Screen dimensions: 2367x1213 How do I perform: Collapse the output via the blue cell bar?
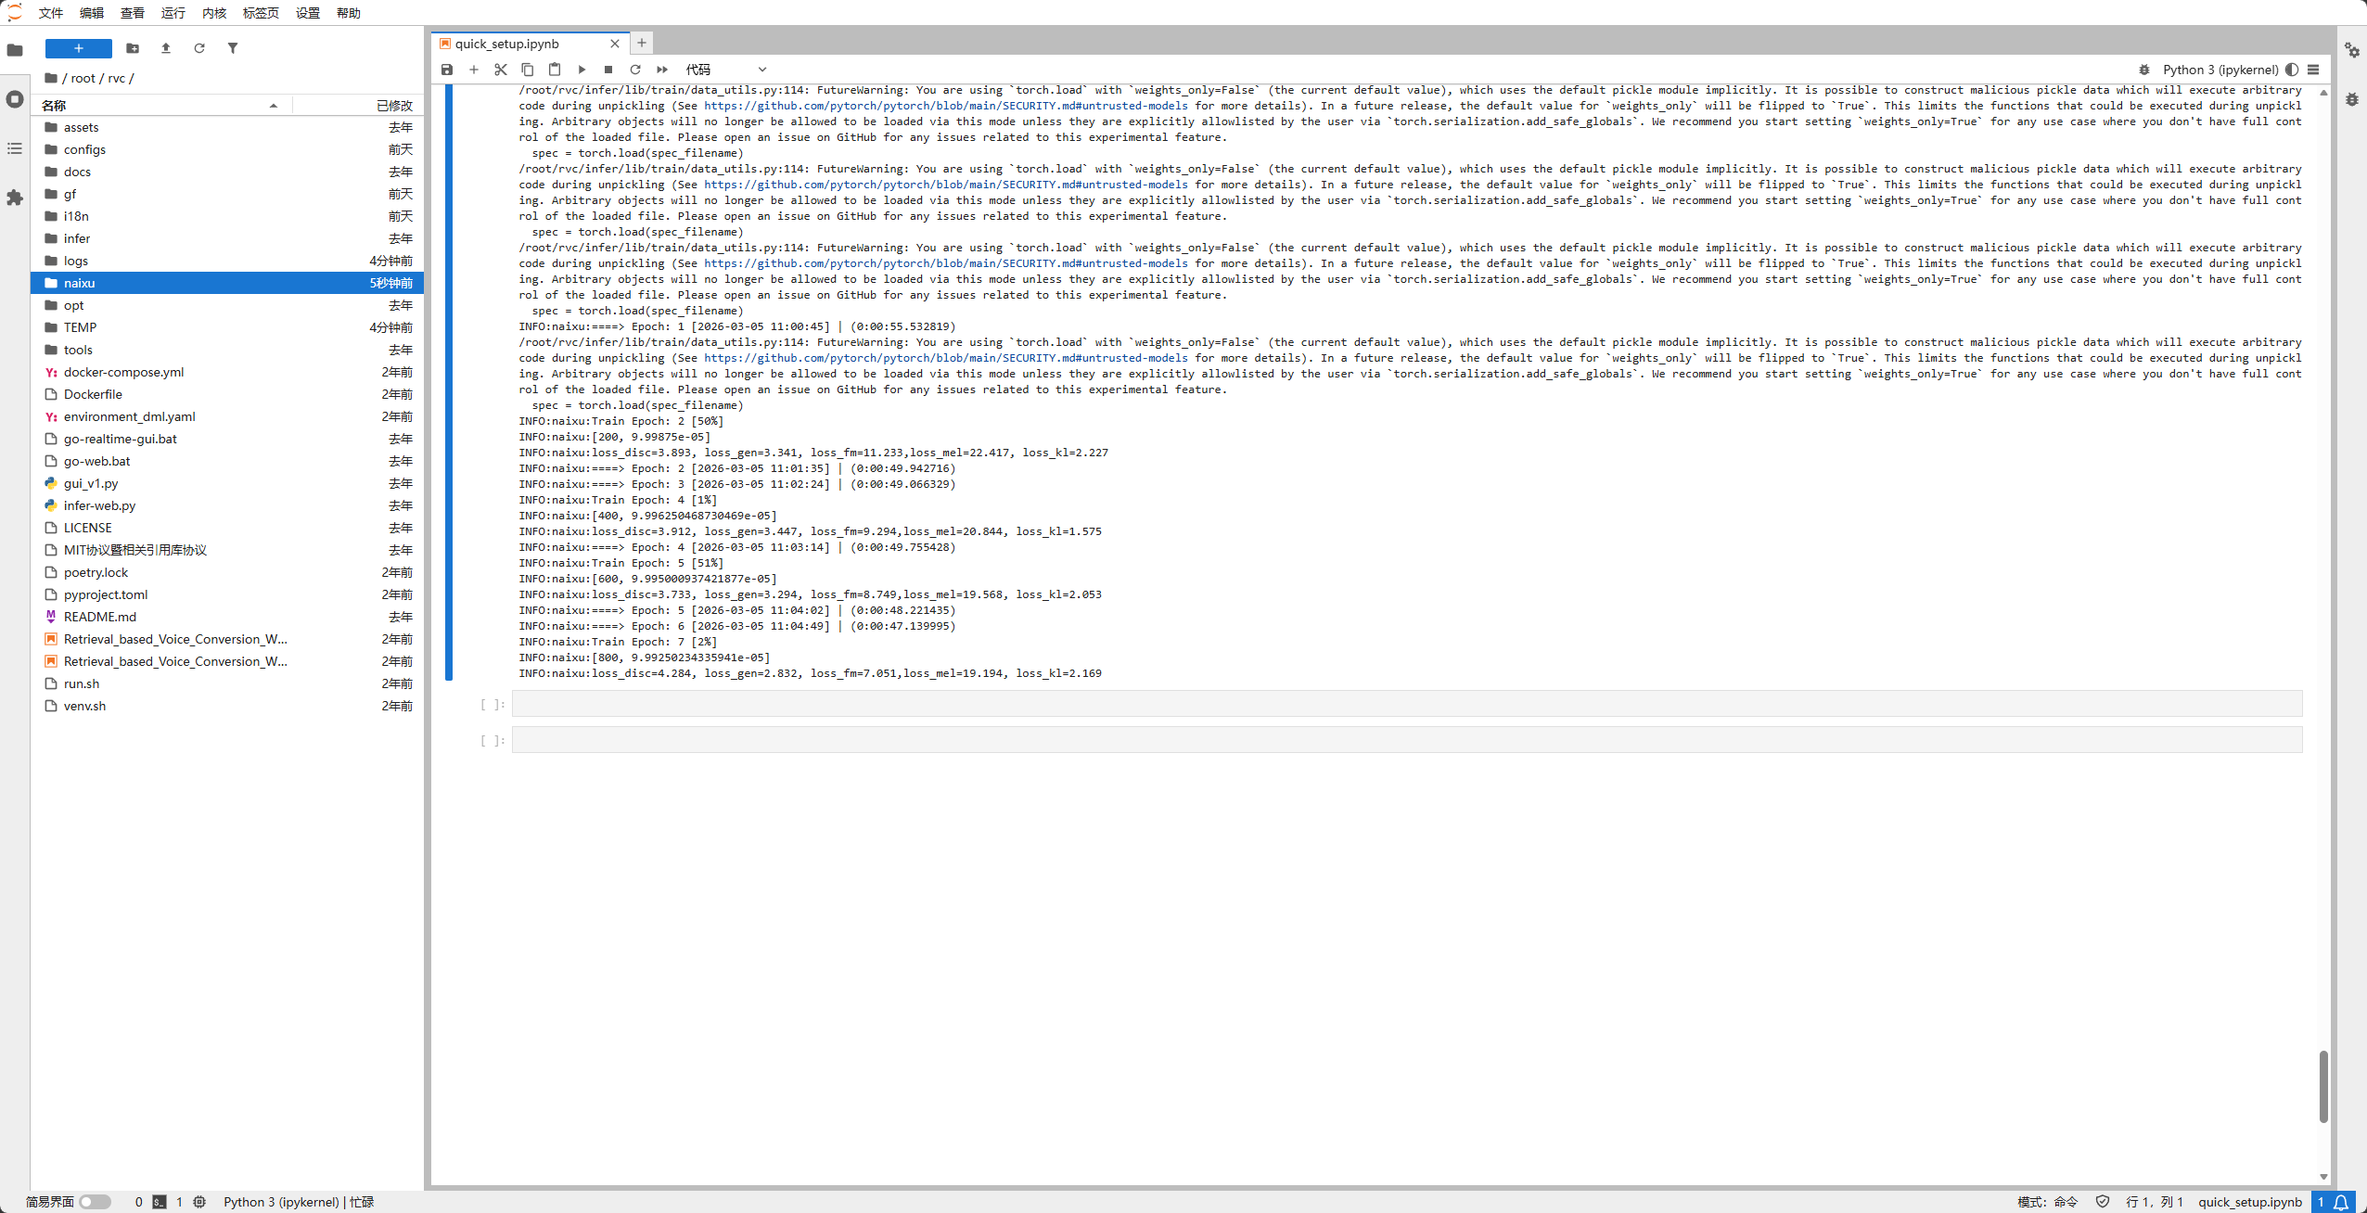pyautogui.click(x=449, y=382)
